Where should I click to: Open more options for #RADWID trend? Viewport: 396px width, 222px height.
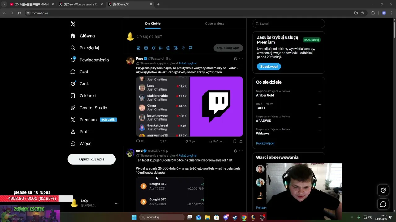319,117
